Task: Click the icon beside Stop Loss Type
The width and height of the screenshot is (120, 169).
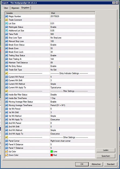Action: pos(6,38)
